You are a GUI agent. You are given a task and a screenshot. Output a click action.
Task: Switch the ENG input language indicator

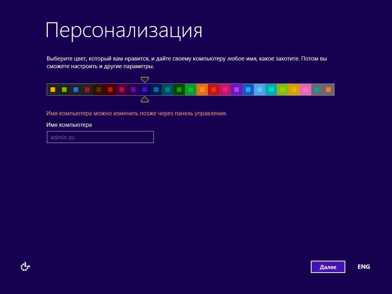point(363,266)
